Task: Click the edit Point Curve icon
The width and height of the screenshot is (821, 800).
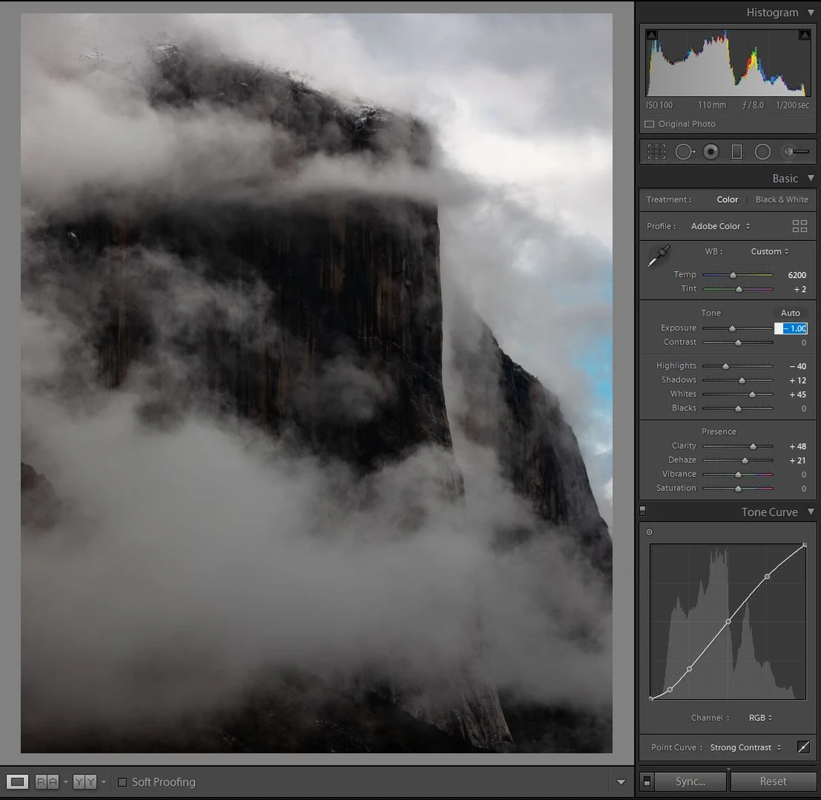Action: [x=803, y=747]
